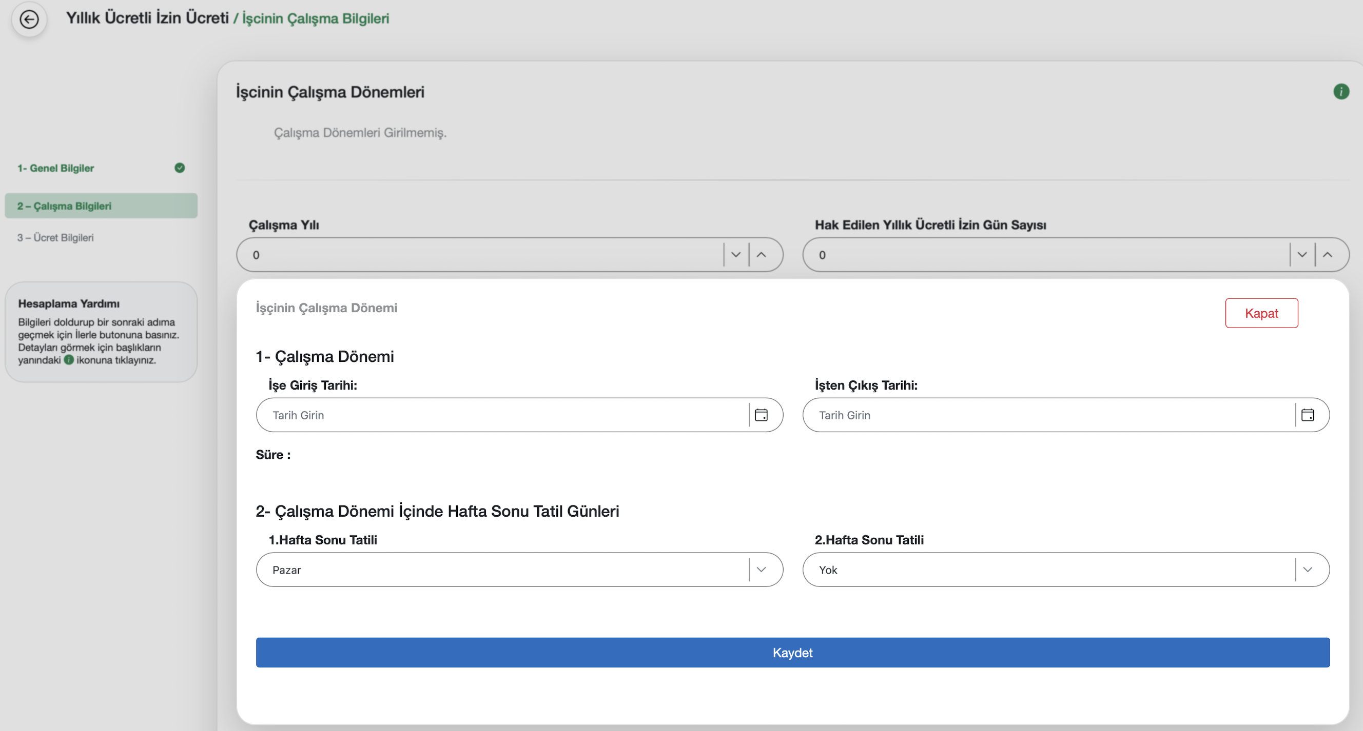This screenshot has height=731, width=1363.
Task: Open the calendar for İşten Çıkış Tarihi
Action: point(1308,415)
